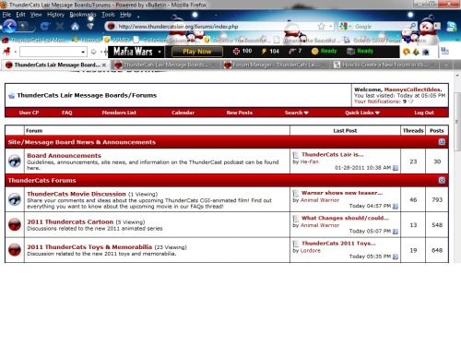461x346 pixels.
Task: Click the Mafia Wars health 100 indicator
Action: pyautogui.click(x=242, y=51)
